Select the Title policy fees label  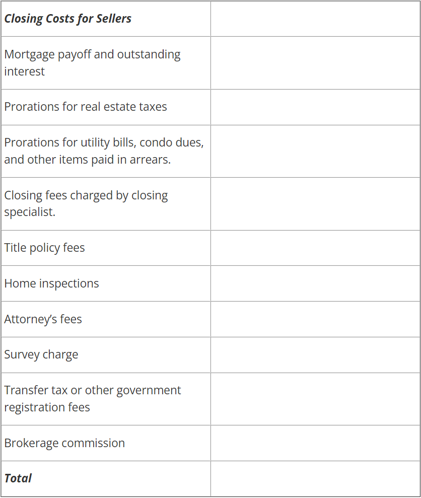pos(44,248)
